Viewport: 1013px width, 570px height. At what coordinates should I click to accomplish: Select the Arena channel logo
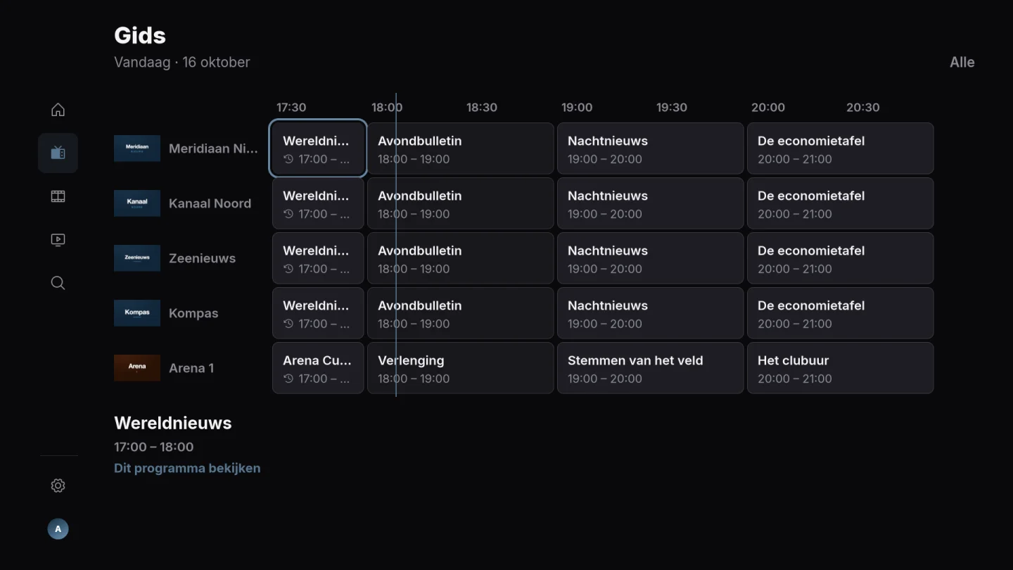137,368
